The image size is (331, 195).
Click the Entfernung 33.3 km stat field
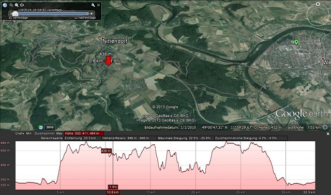click(83, 138)
